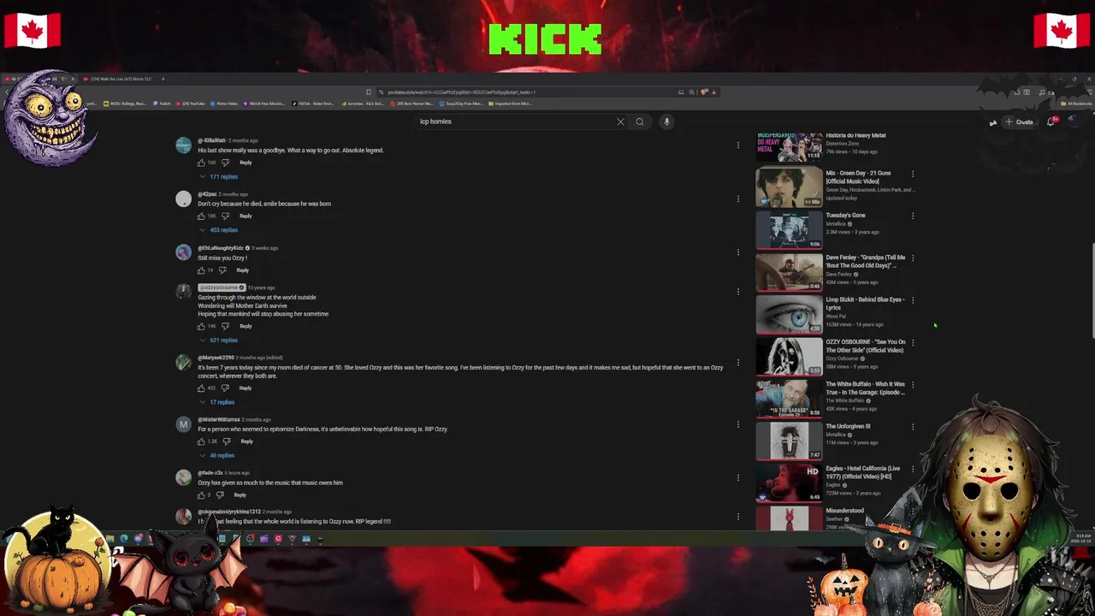This screenshot has width=1095, height=616.
Task: Dislike @MisterWilliamss's comment
Action: pyautogui.click(x=225, y=441)
